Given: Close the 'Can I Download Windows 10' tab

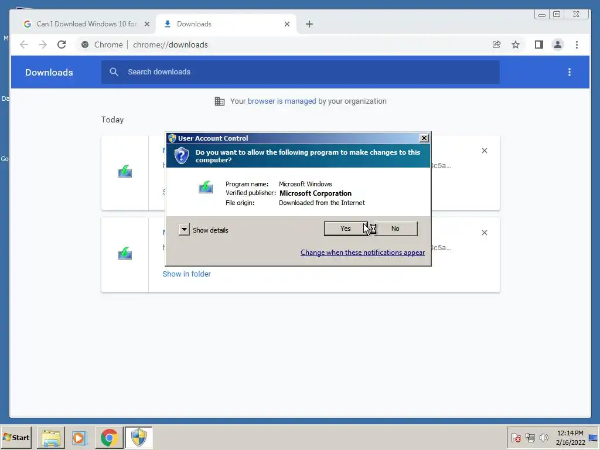Looking at the screenshot, I should point(147,24).
